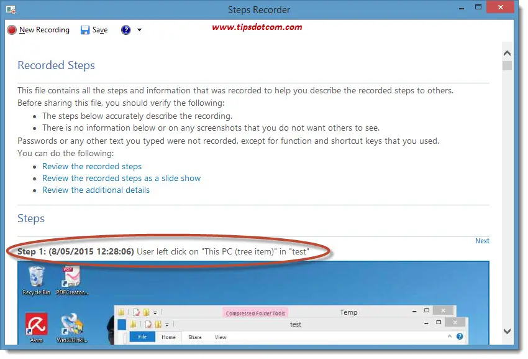Select the Share tab in test window
This screenshot has height=359, width=528.
point(195,337)
